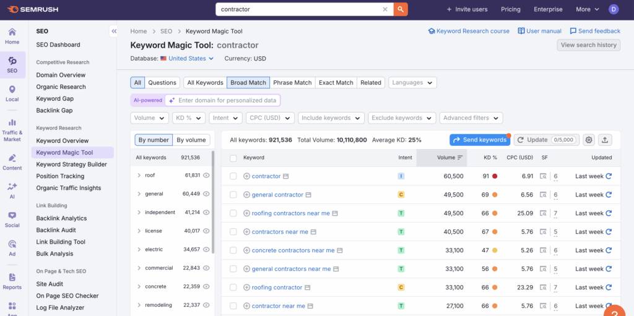Open the AI section icon
Screen dimensions: 634x316
[x=12, y=190]
